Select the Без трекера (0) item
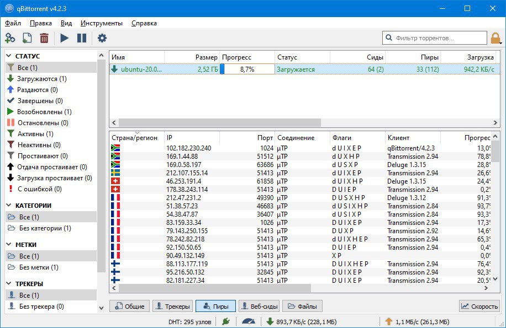 [x=51, y=306]
